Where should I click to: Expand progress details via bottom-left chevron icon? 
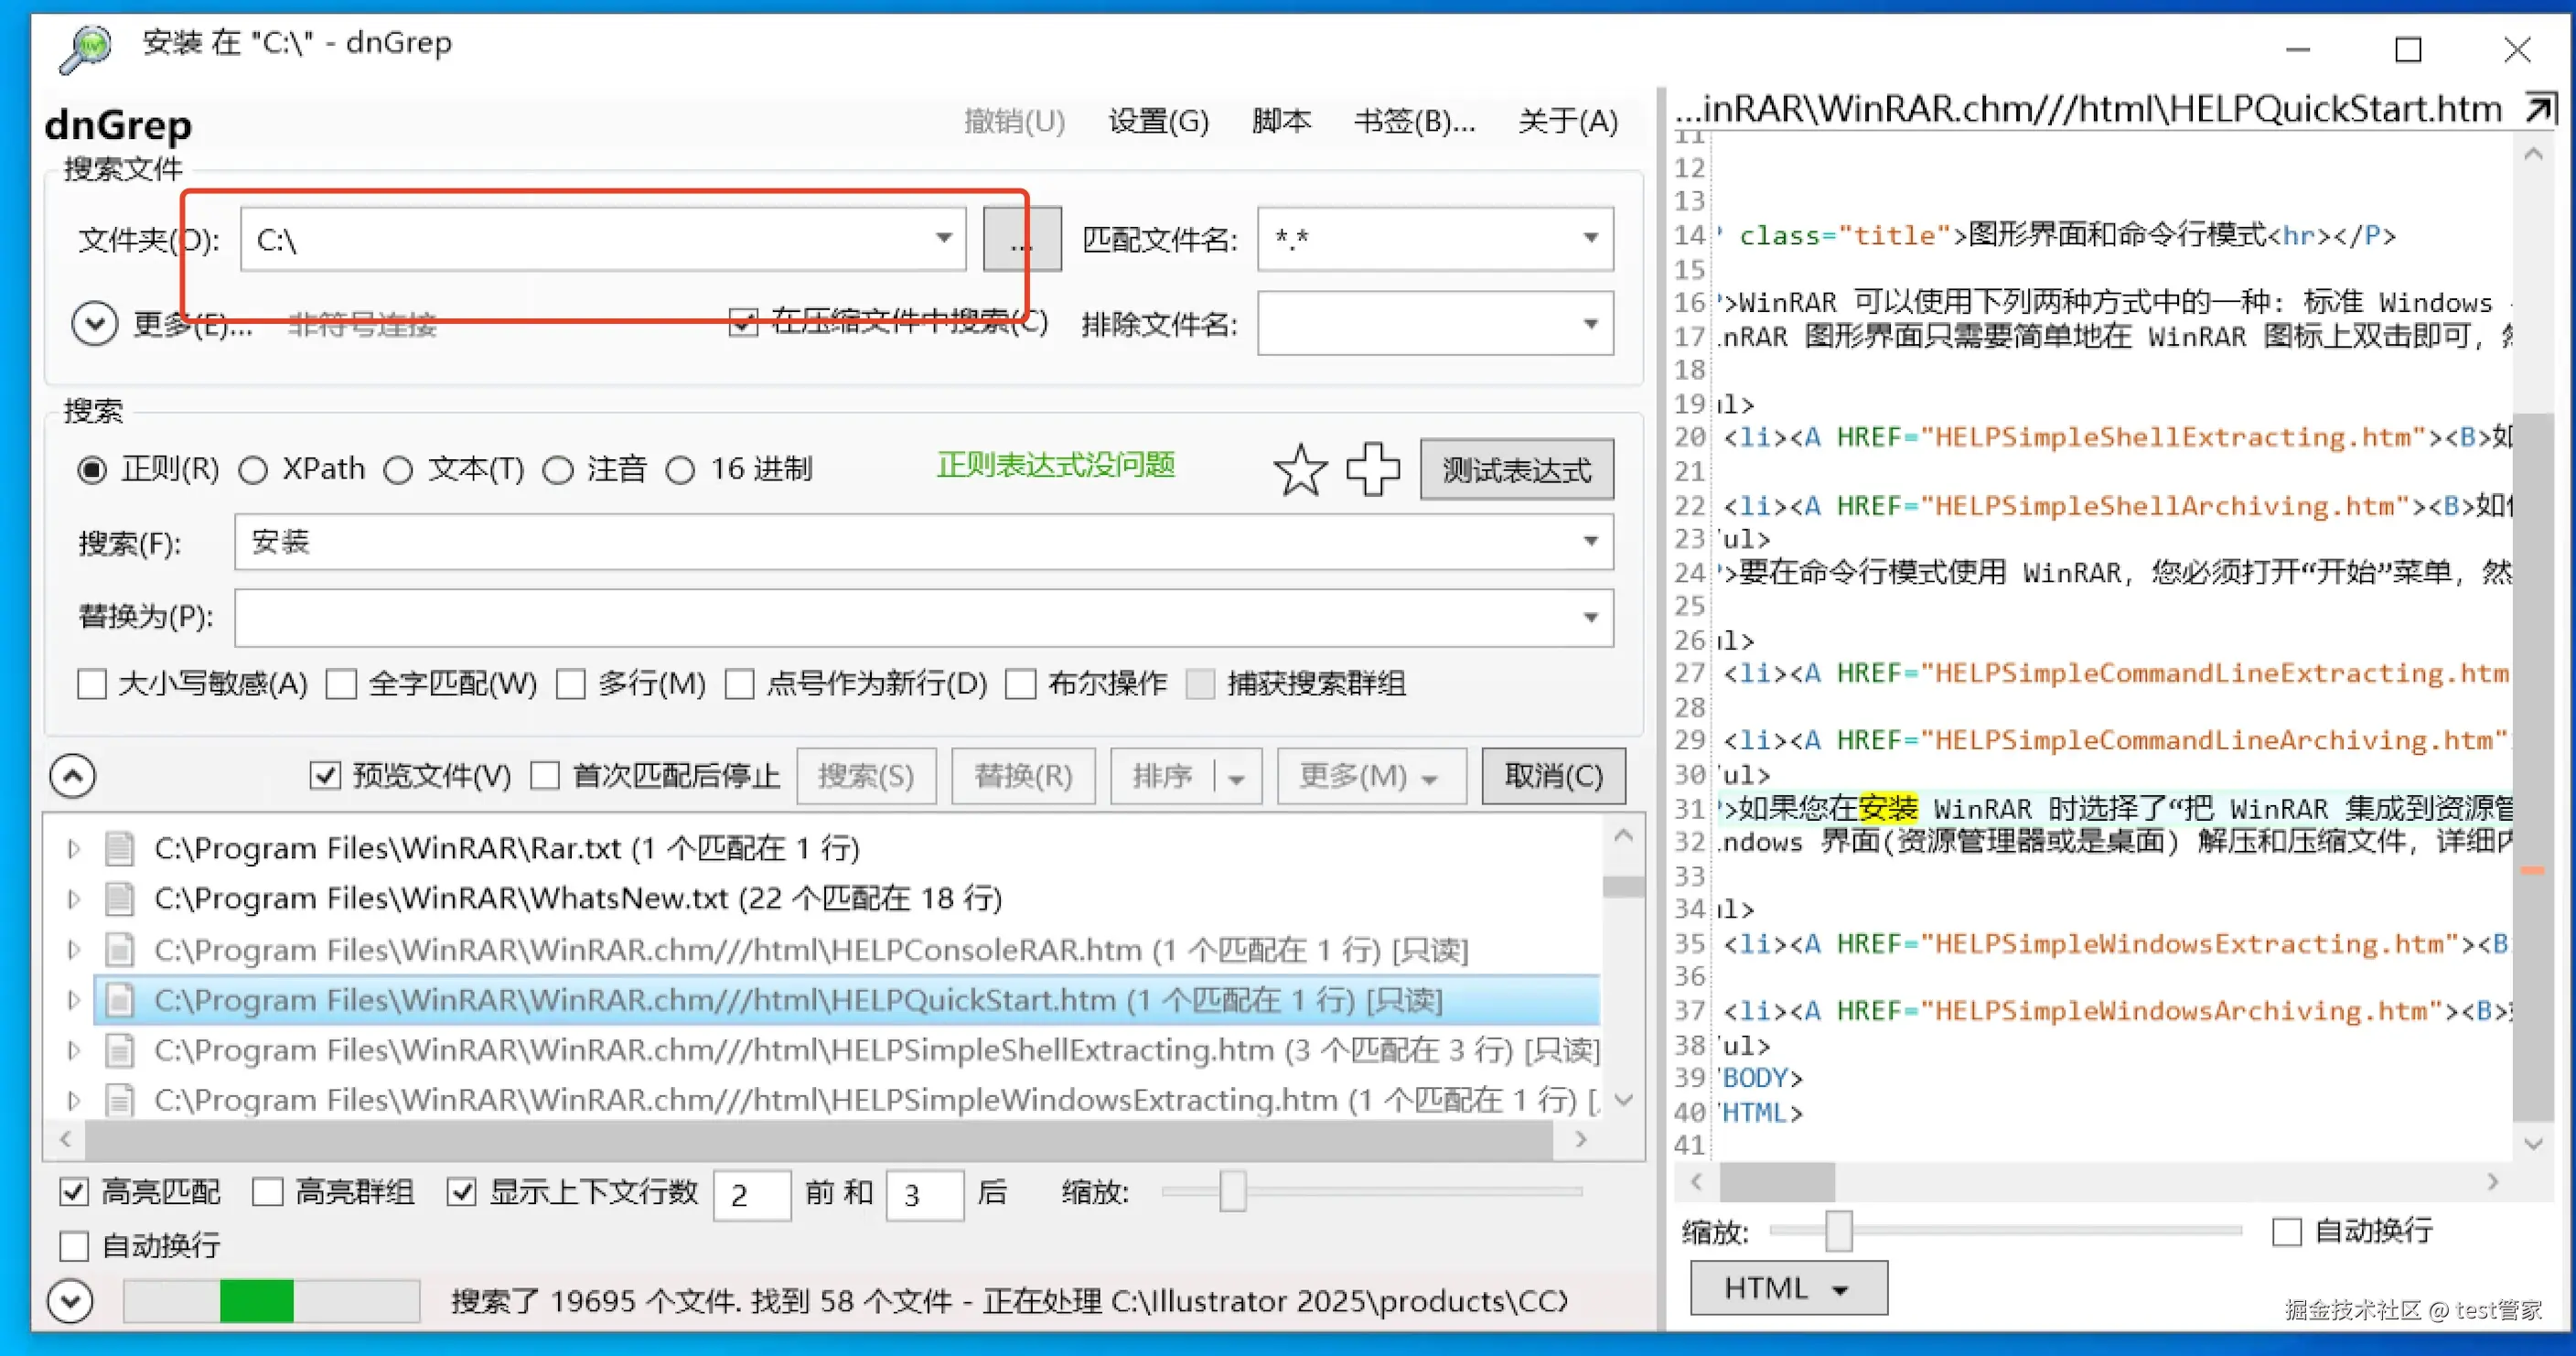point(71,1301)
